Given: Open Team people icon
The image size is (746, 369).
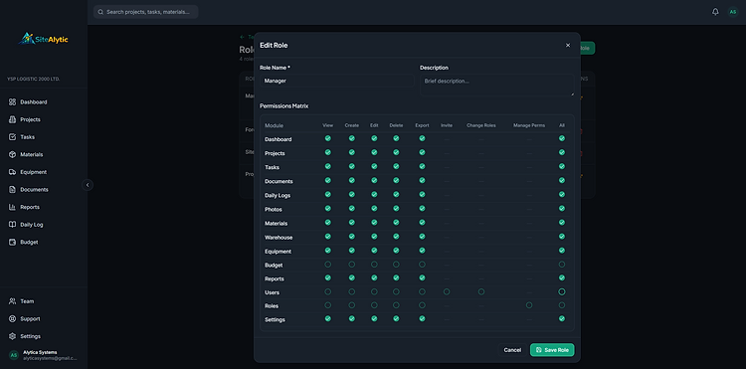Looking at the screenshot, I should tap(12, 301).
